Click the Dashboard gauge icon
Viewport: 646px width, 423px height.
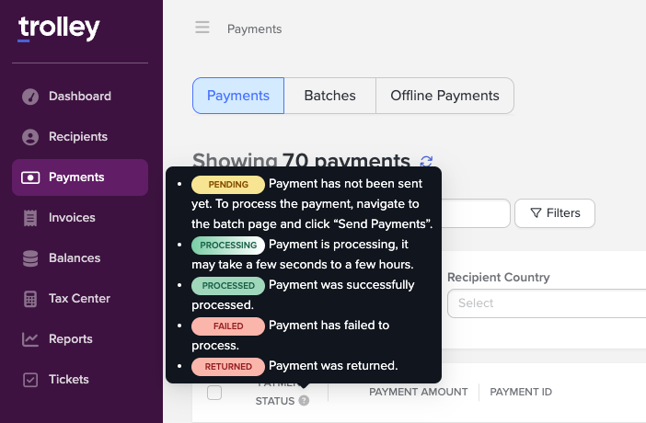(x=30, y=97)
